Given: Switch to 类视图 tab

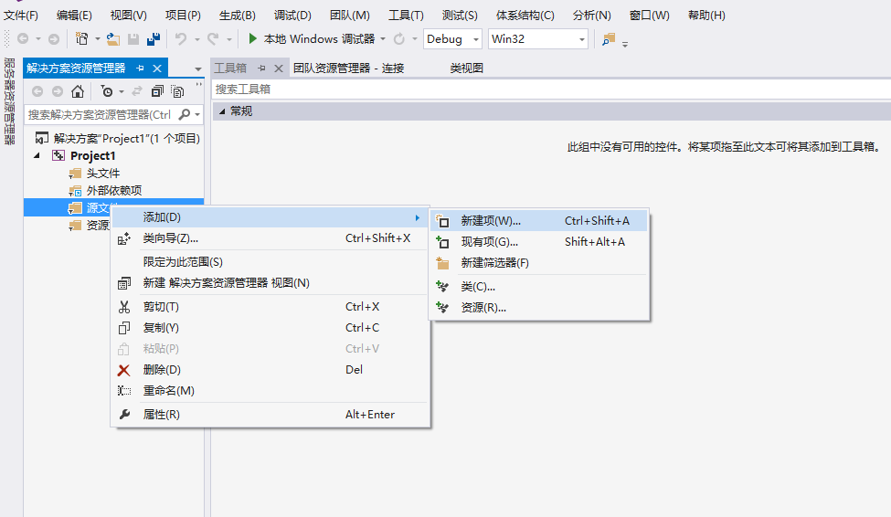Looking at the screenshot, I should 467,69.
